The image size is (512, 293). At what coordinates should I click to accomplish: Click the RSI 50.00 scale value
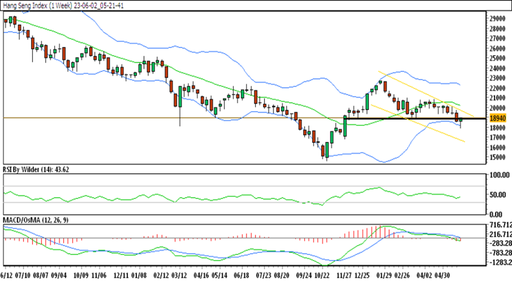tap(498, 195)
